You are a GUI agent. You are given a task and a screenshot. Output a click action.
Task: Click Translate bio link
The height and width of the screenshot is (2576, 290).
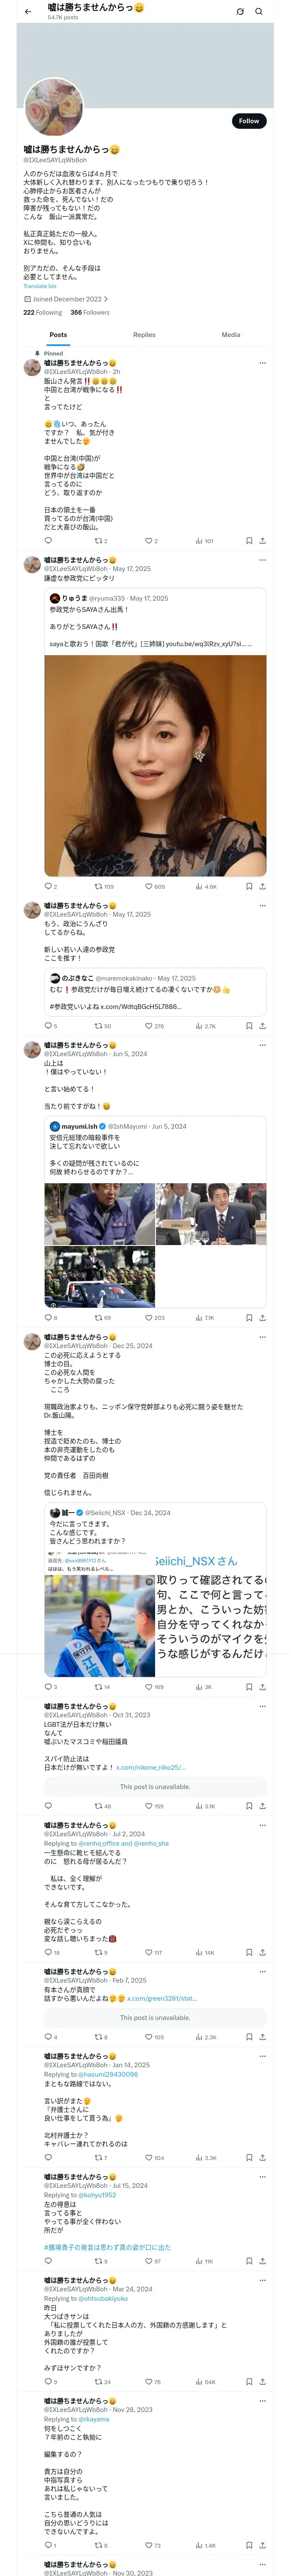(x=40, y=286)
